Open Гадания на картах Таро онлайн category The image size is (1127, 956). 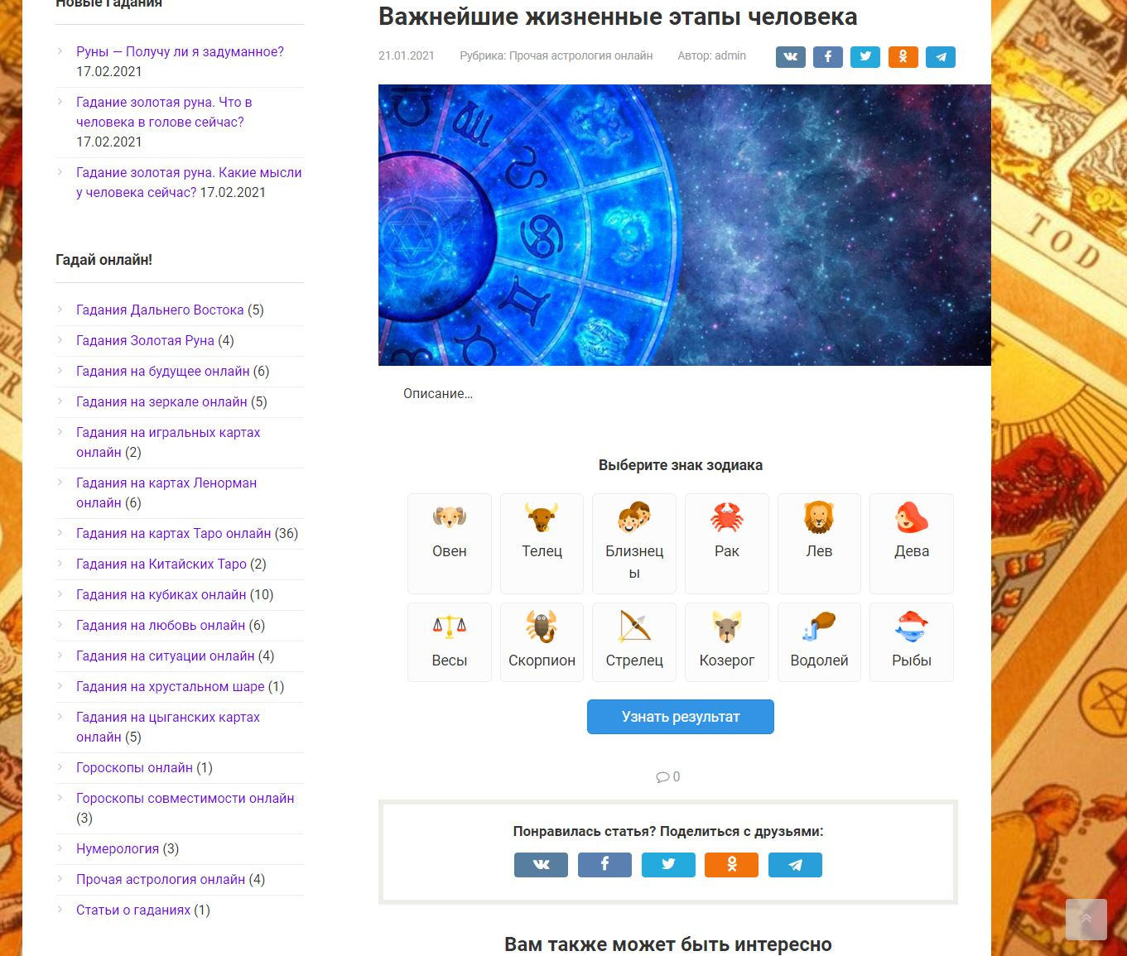174,533
